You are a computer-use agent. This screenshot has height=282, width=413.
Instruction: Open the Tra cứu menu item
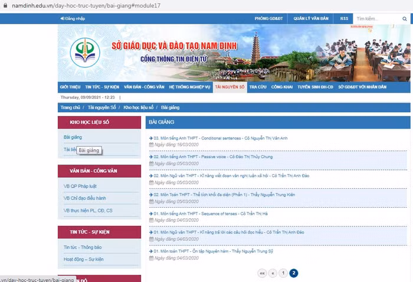pyautogui.click(x=258, y=87)
